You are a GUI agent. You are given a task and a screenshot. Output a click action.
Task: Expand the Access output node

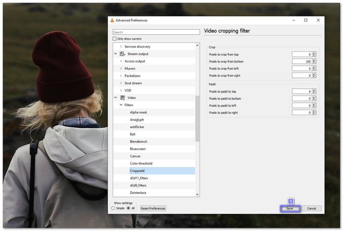(x=121, y=61)
